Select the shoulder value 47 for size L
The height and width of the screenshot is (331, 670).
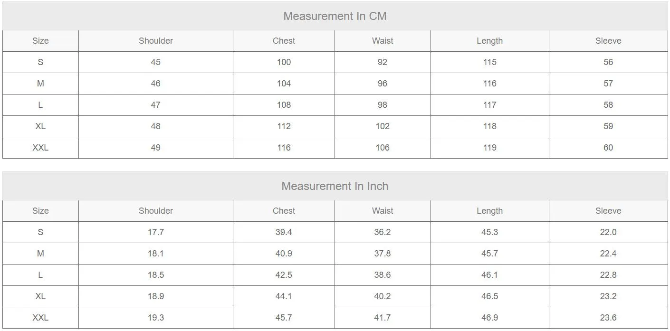click(x=155, y=105)
